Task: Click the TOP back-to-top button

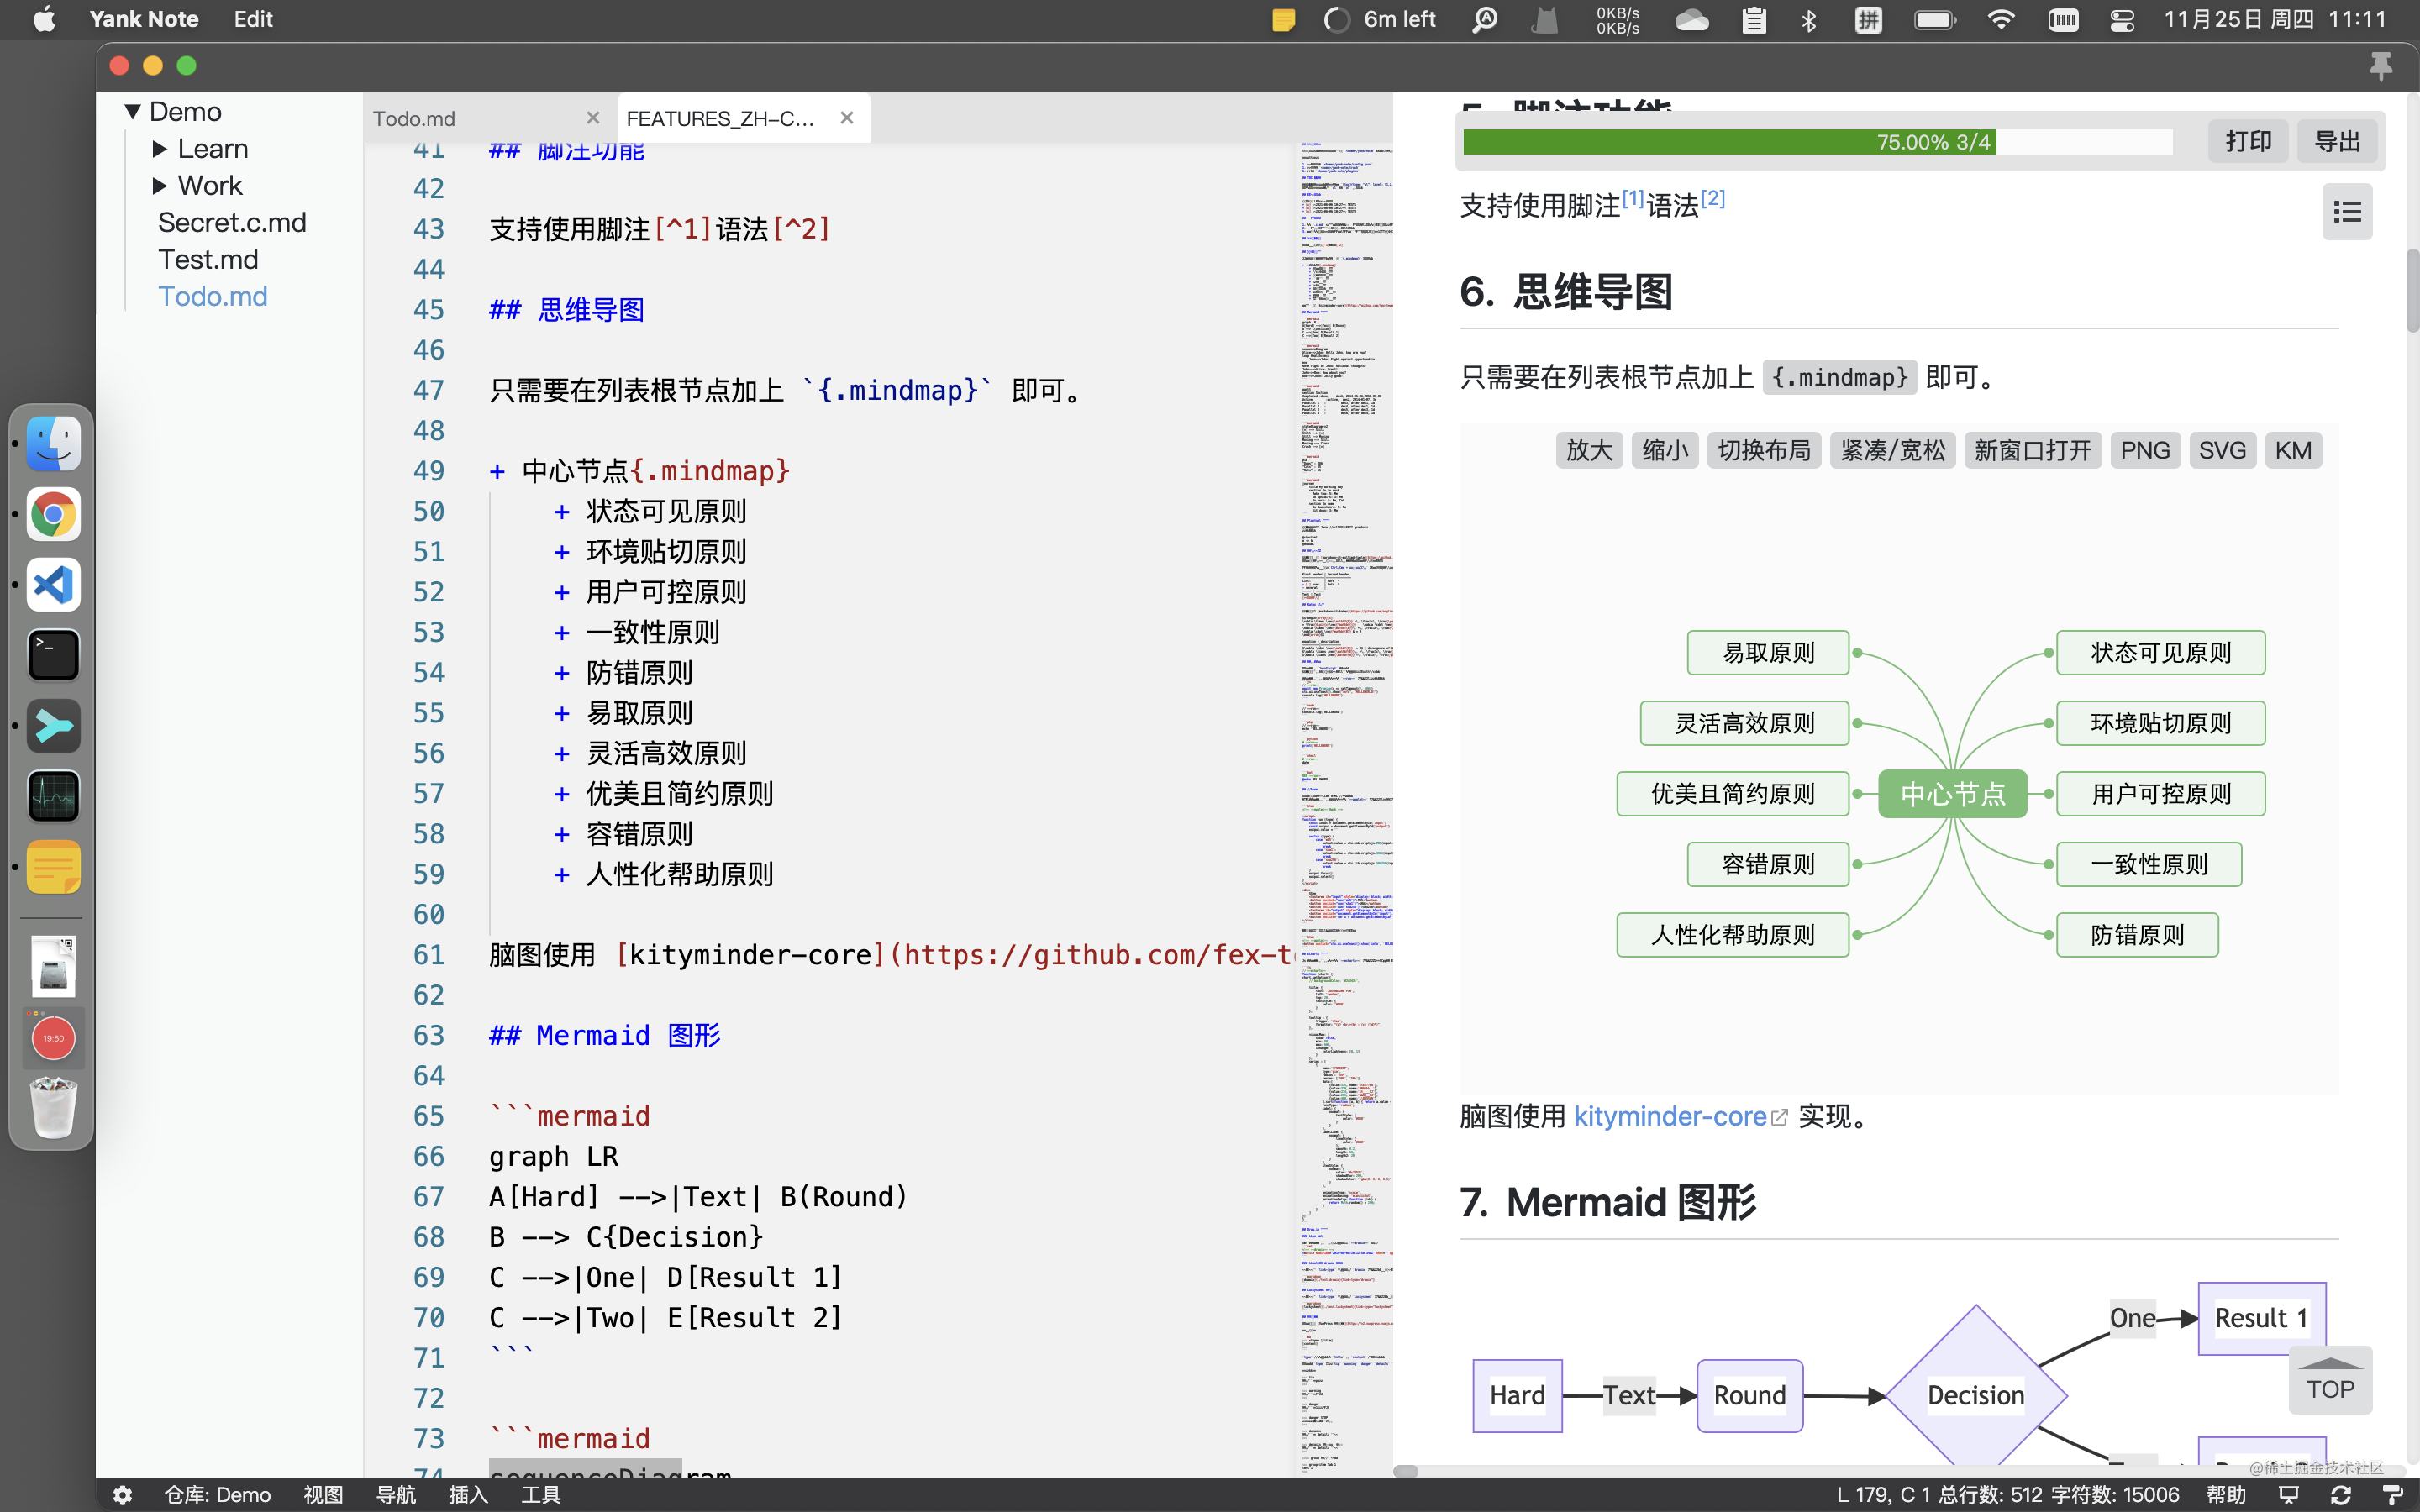Action: (2330, 1380)
